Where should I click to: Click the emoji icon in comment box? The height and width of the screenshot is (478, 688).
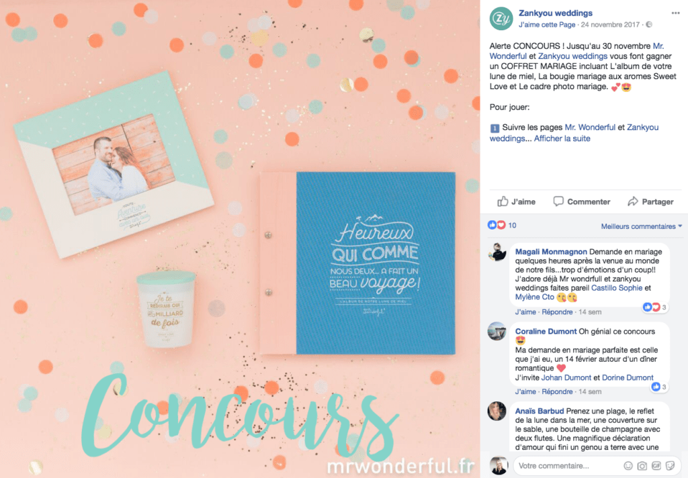click(x=628, y=466)
